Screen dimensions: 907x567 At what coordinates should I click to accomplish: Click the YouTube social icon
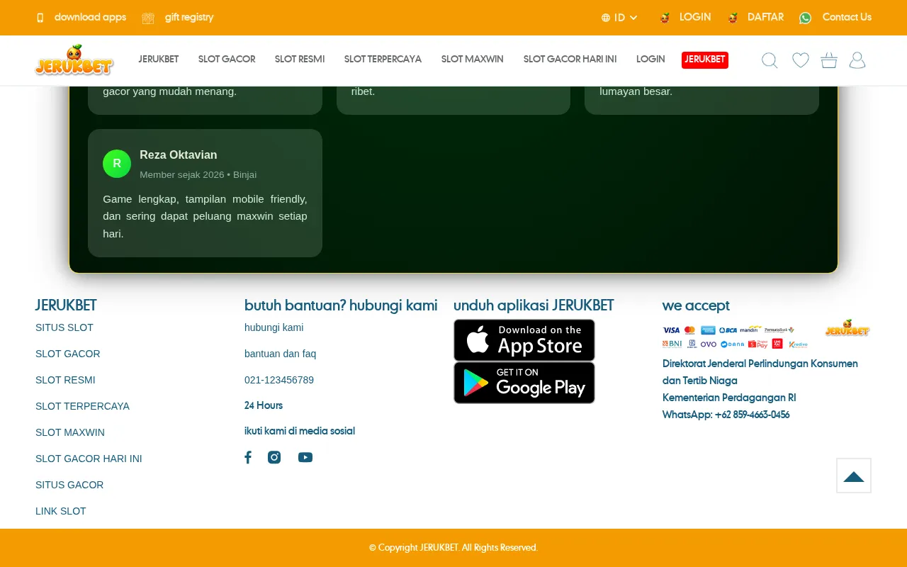(305, 457)
